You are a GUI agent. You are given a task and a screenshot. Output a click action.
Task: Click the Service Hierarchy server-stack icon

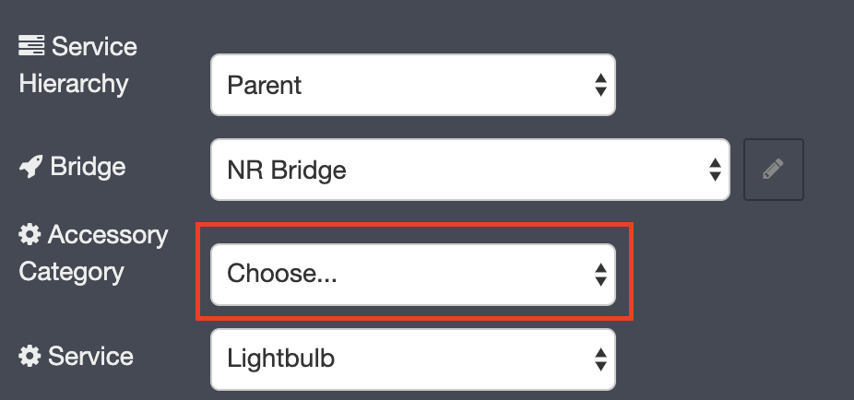[x=31, y=46]
